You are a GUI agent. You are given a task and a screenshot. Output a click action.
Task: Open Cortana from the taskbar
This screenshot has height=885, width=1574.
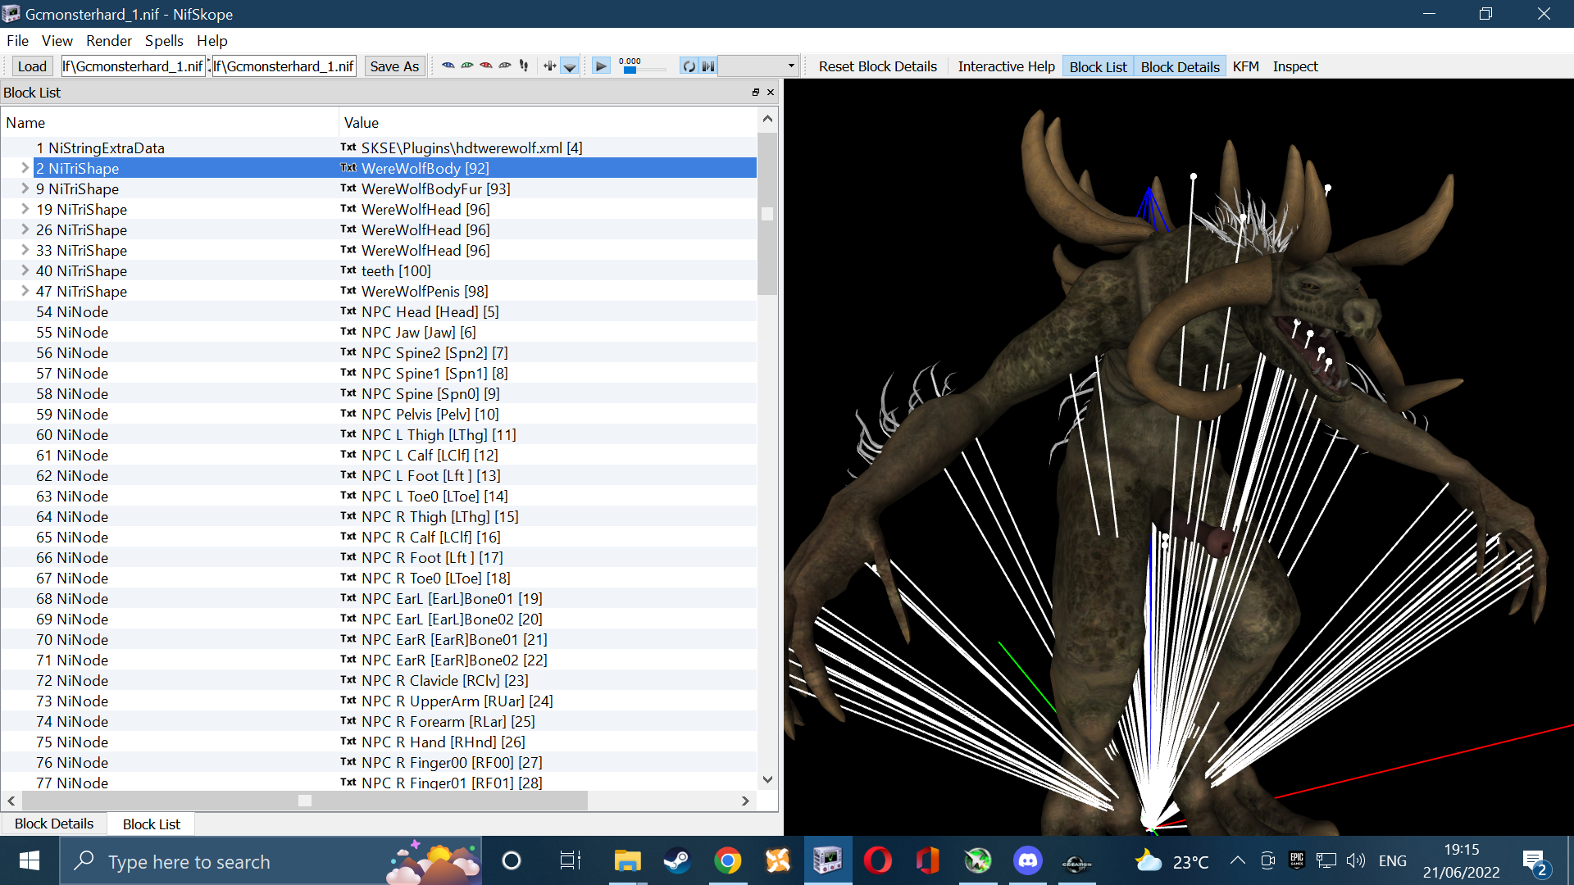click(512, 860)
